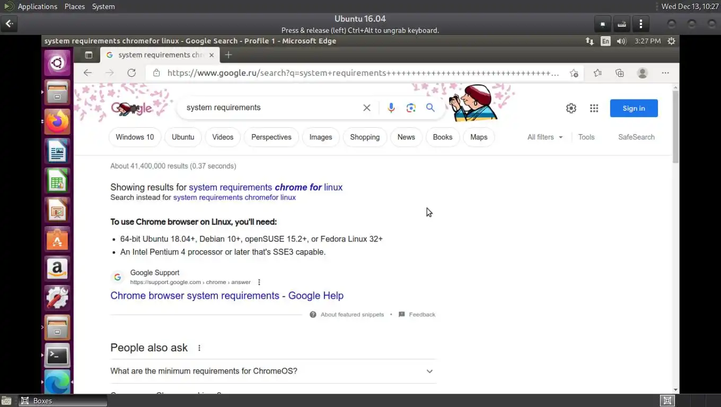The height and width of the screenshot is (407, 721).
Task: Switch to Perspectives results
Action: [x=271, y=137]
